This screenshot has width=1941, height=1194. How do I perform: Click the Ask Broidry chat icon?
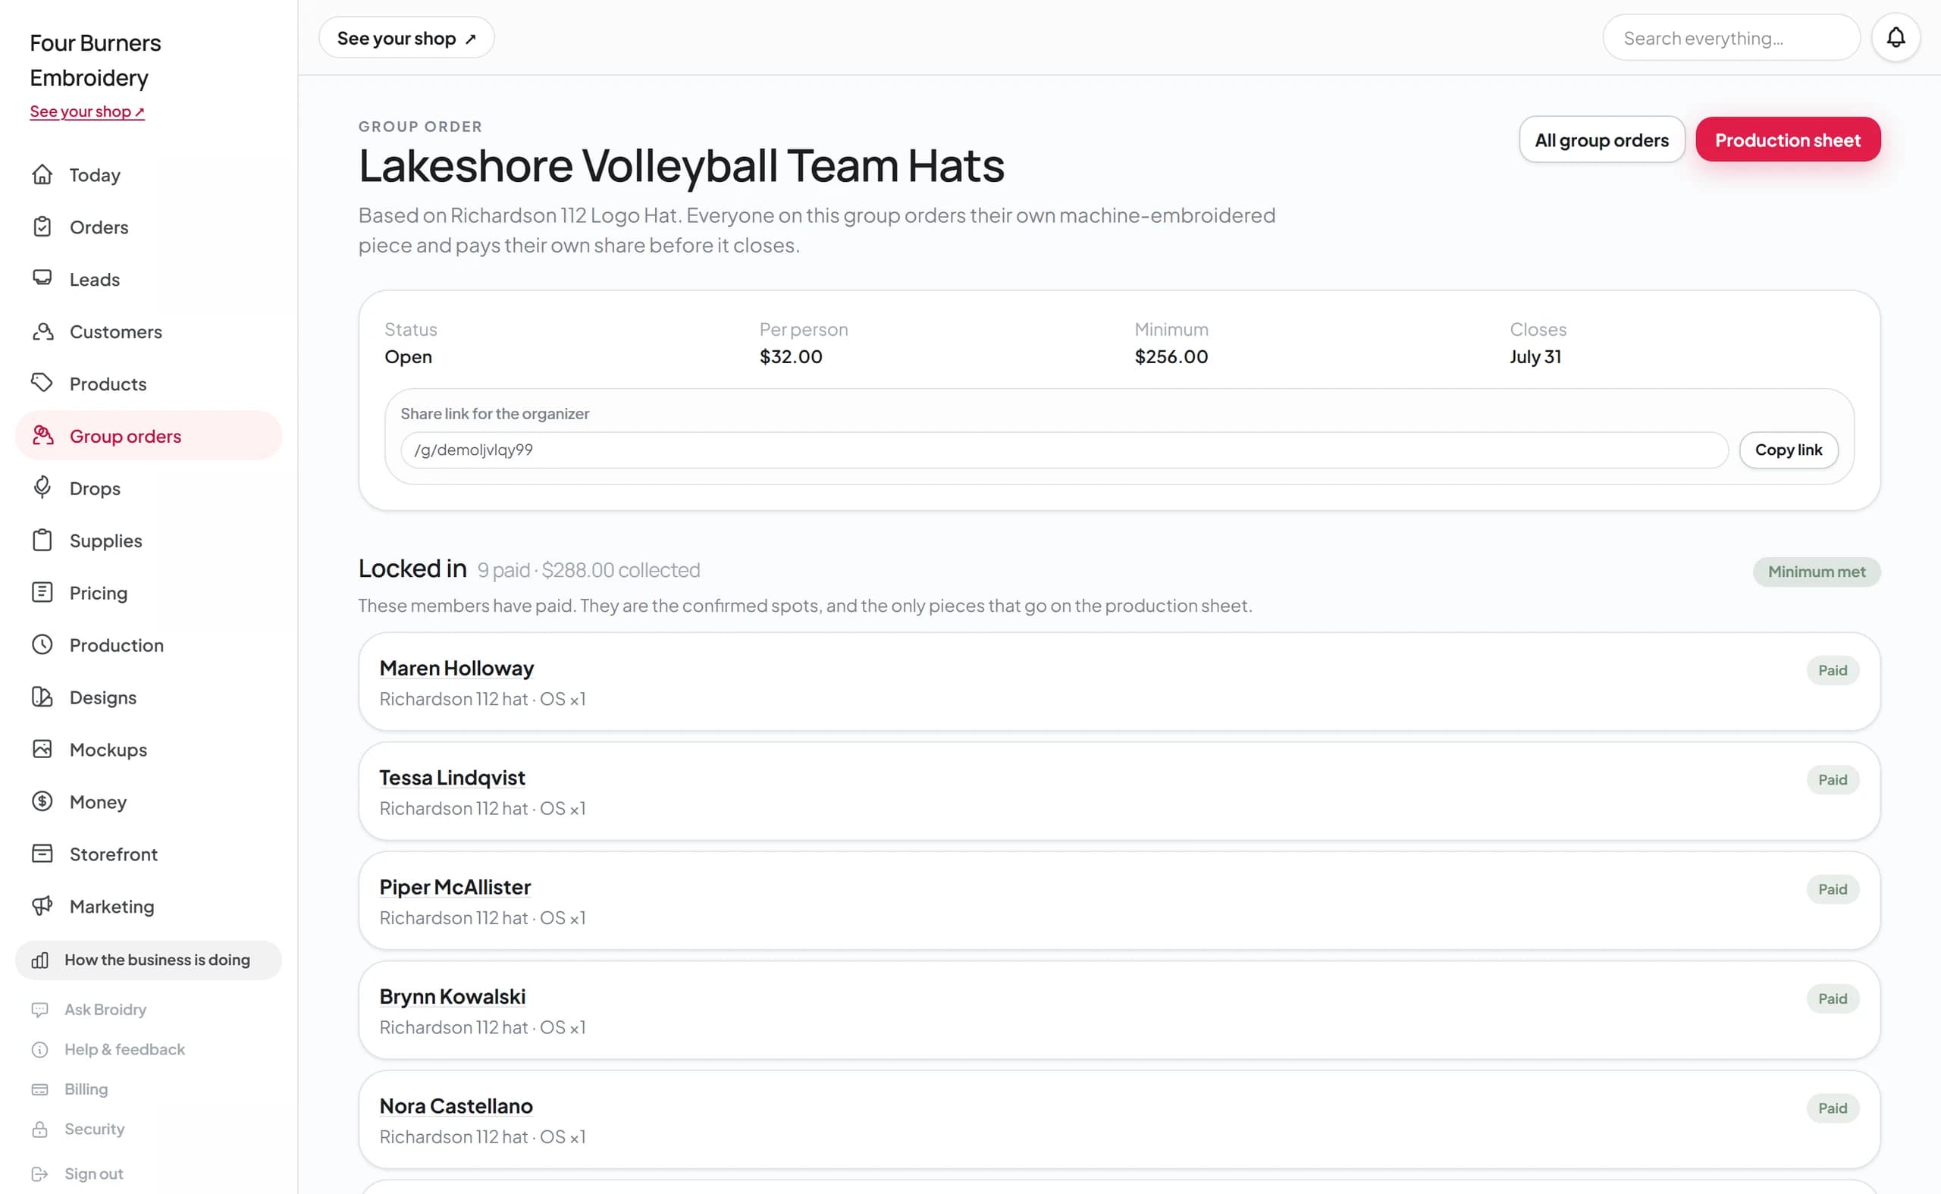(39, 1009)
